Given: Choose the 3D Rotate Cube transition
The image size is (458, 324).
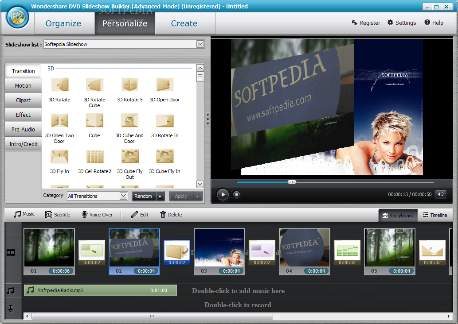Looking at the screenshot, I should [x=94, y=85].
